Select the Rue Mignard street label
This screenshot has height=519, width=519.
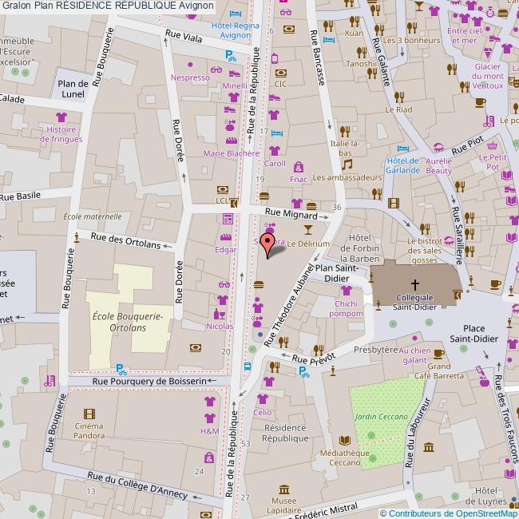(291, 214)
